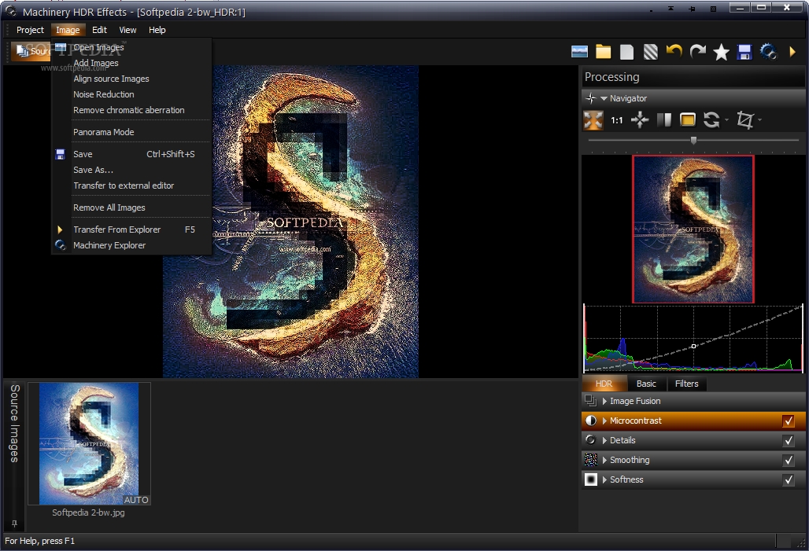Click the rotate arrows icon
809x551 pixels.
711,120
